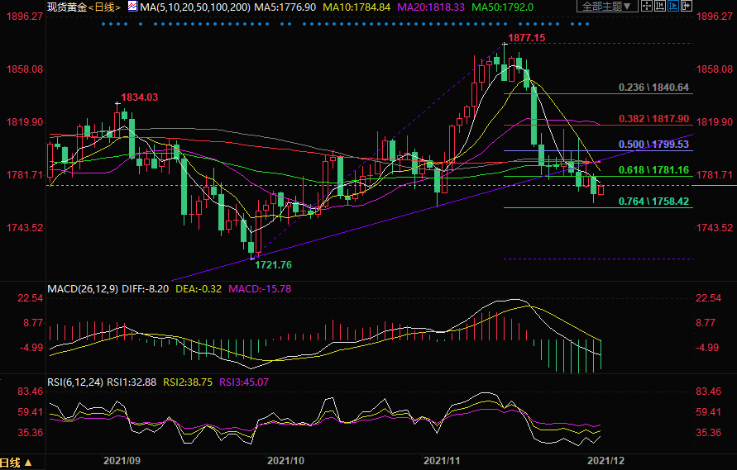
Task: Expand the 日线 menu at bottom left
Action: (x=17, y=463)
